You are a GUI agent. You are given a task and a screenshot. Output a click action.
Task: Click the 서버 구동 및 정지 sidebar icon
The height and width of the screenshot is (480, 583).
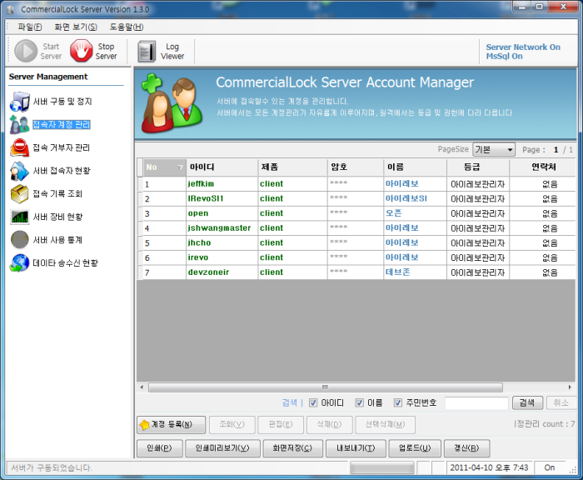(20, 102)
